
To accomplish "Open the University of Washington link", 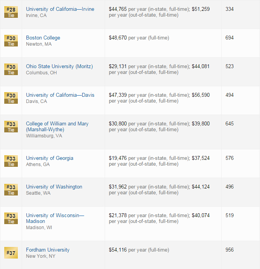I will pos(54,187).
